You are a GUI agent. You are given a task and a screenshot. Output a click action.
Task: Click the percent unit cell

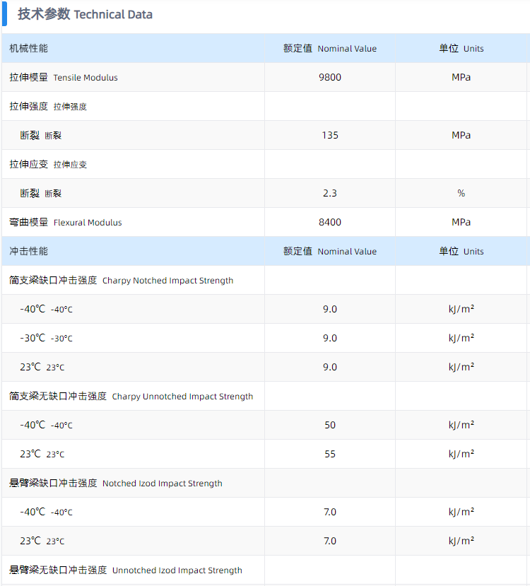point(461,193)
